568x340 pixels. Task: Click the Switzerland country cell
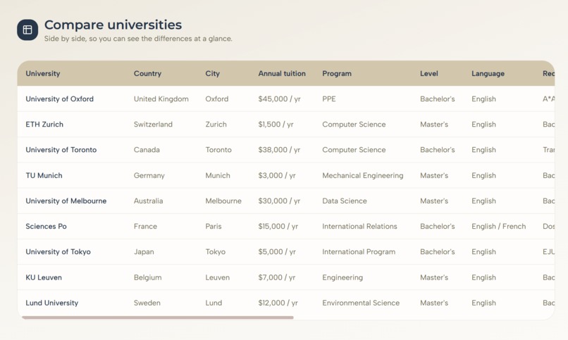153,124
